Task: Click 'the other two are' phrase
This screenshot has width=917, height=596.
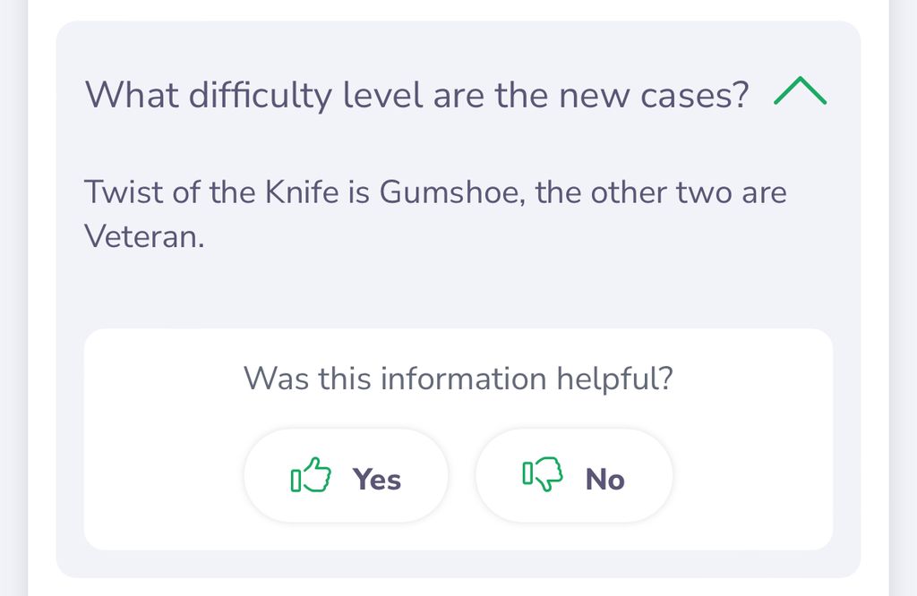Action: (661, 192)
